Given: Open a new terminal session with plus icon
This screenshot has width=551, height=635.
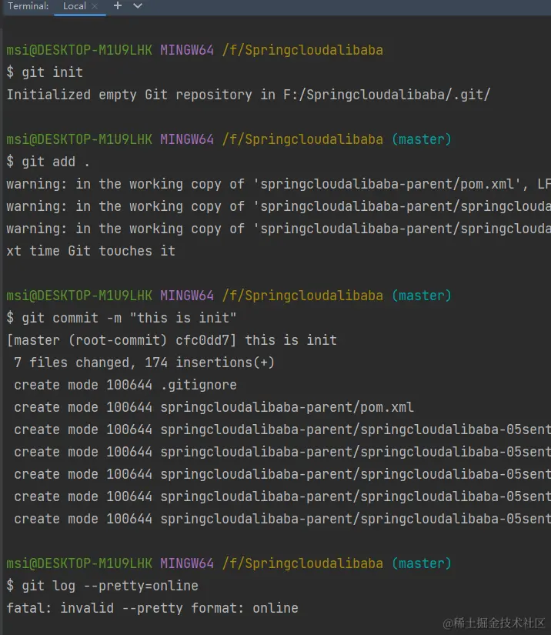Looking at the screenshot, I should tap(118, 6).
